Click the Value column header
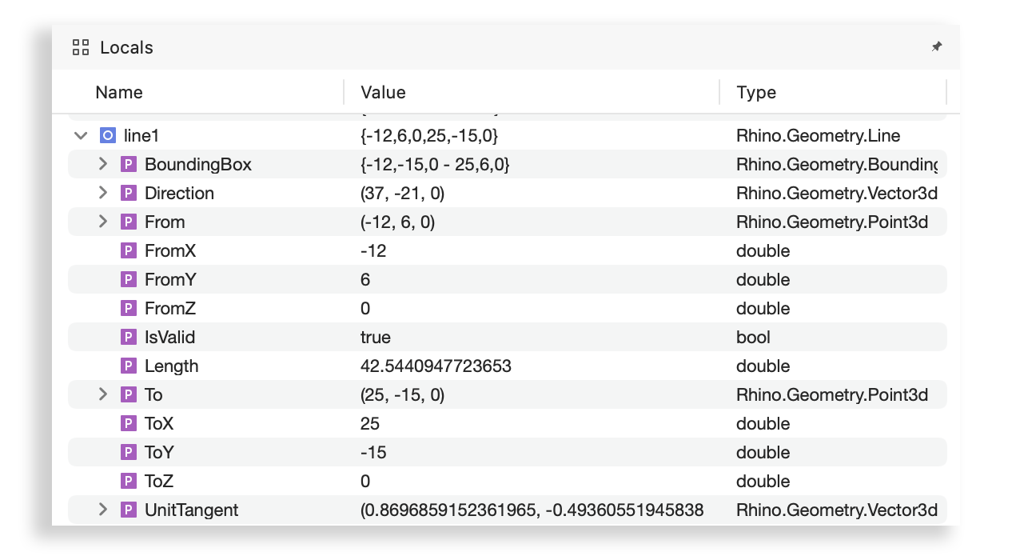 (x=383, y=93)
